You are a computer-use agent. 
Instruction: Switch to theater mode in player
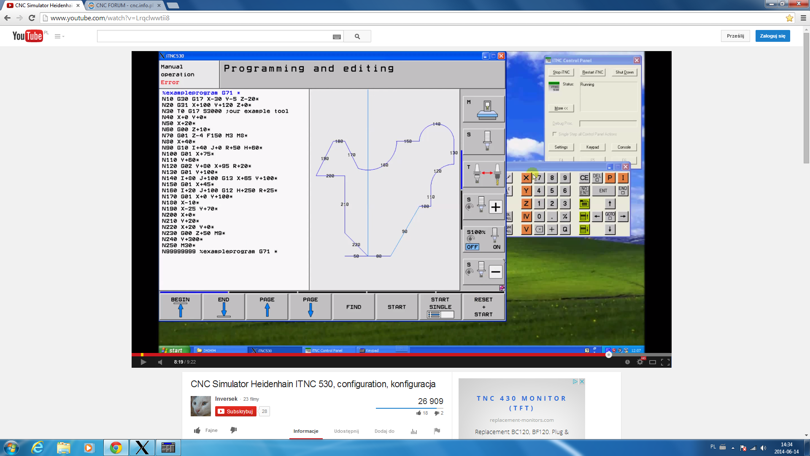coord(653,362)
